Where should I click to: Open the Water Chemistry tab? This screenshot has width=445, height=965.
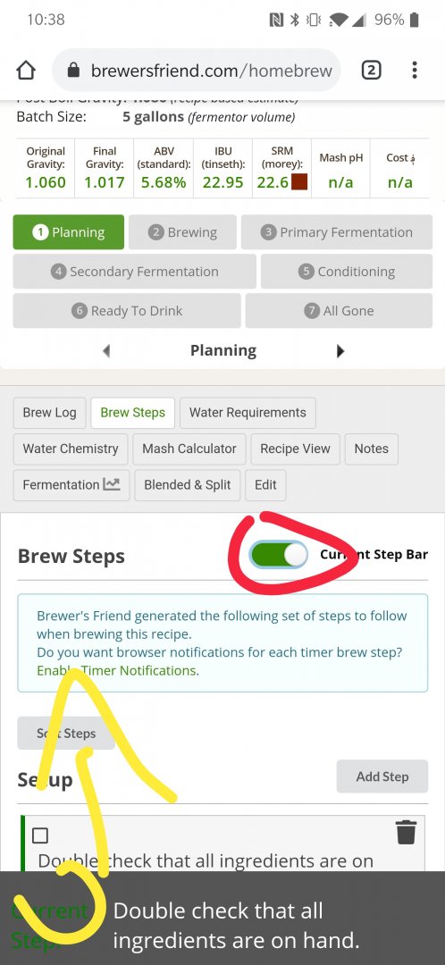pos(71,449)
